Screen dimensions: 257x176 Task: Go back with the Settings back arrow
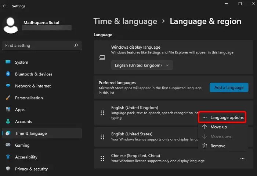pos(4,6)
